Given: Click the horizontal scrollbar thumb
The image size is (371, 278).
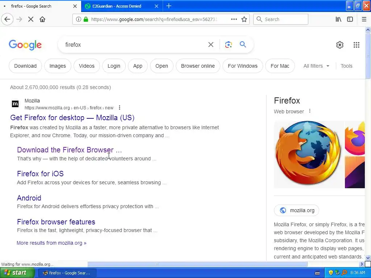Looking at the screenshot, I should point(197,264).
